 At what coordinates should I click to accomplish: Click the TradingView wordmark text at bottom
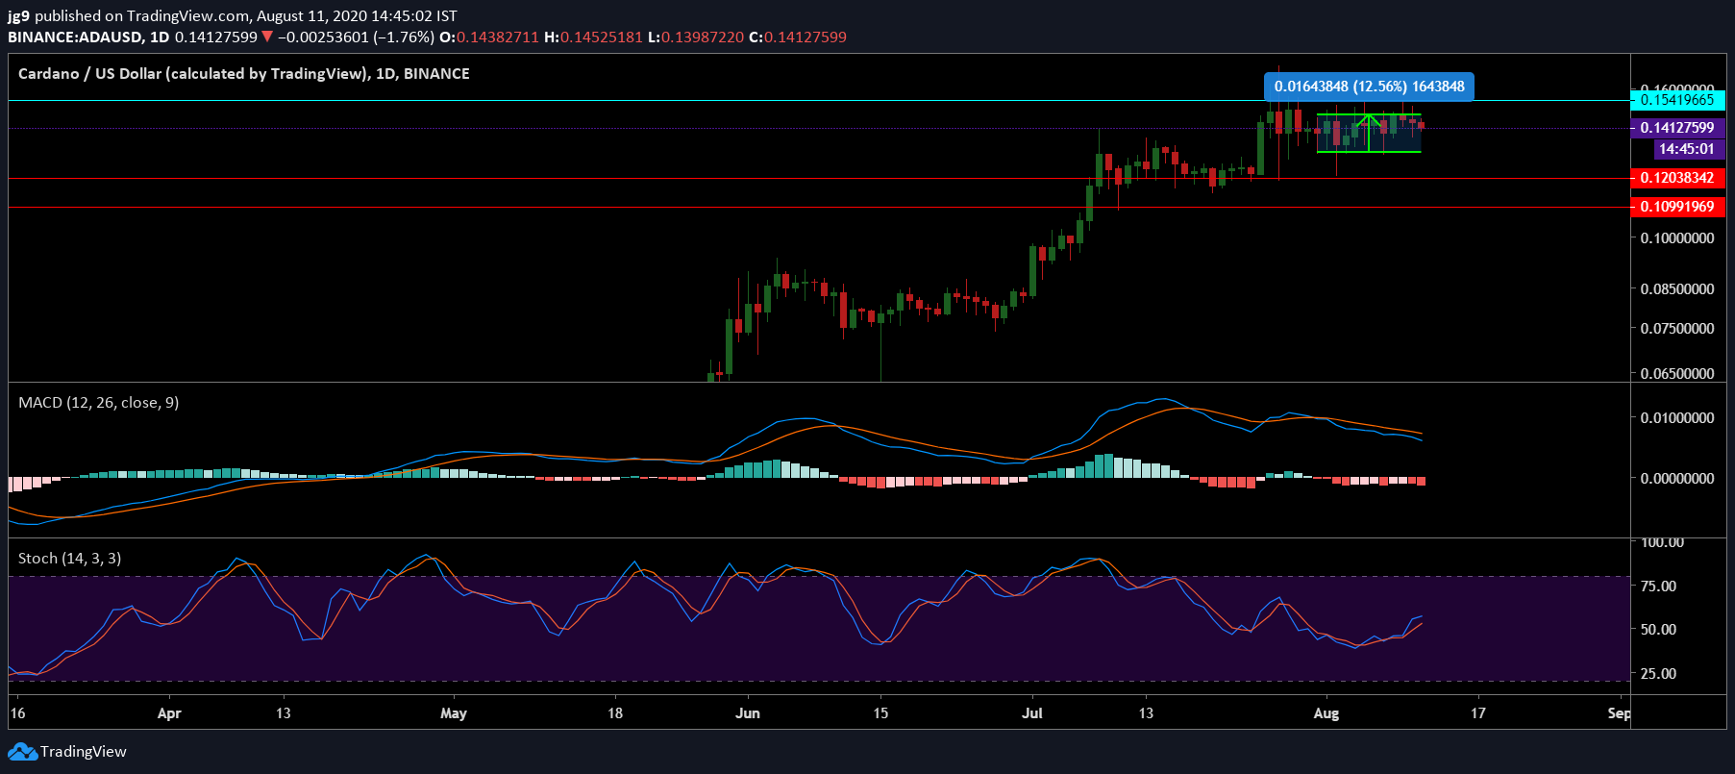[84, 752]
